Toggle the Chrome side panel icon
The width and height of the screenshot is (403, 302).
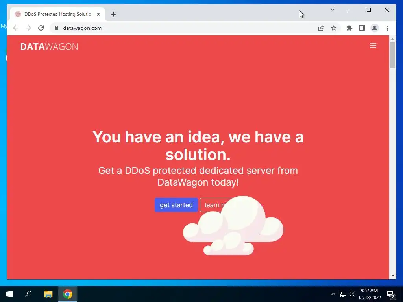pos(362,28)
